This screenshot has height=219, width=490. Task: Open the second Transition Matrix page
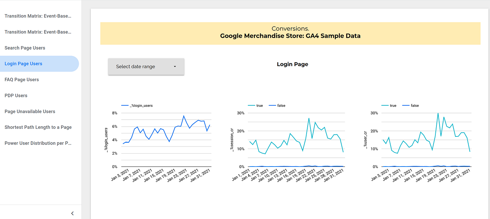pyautogui.click(x=38, y=32)
